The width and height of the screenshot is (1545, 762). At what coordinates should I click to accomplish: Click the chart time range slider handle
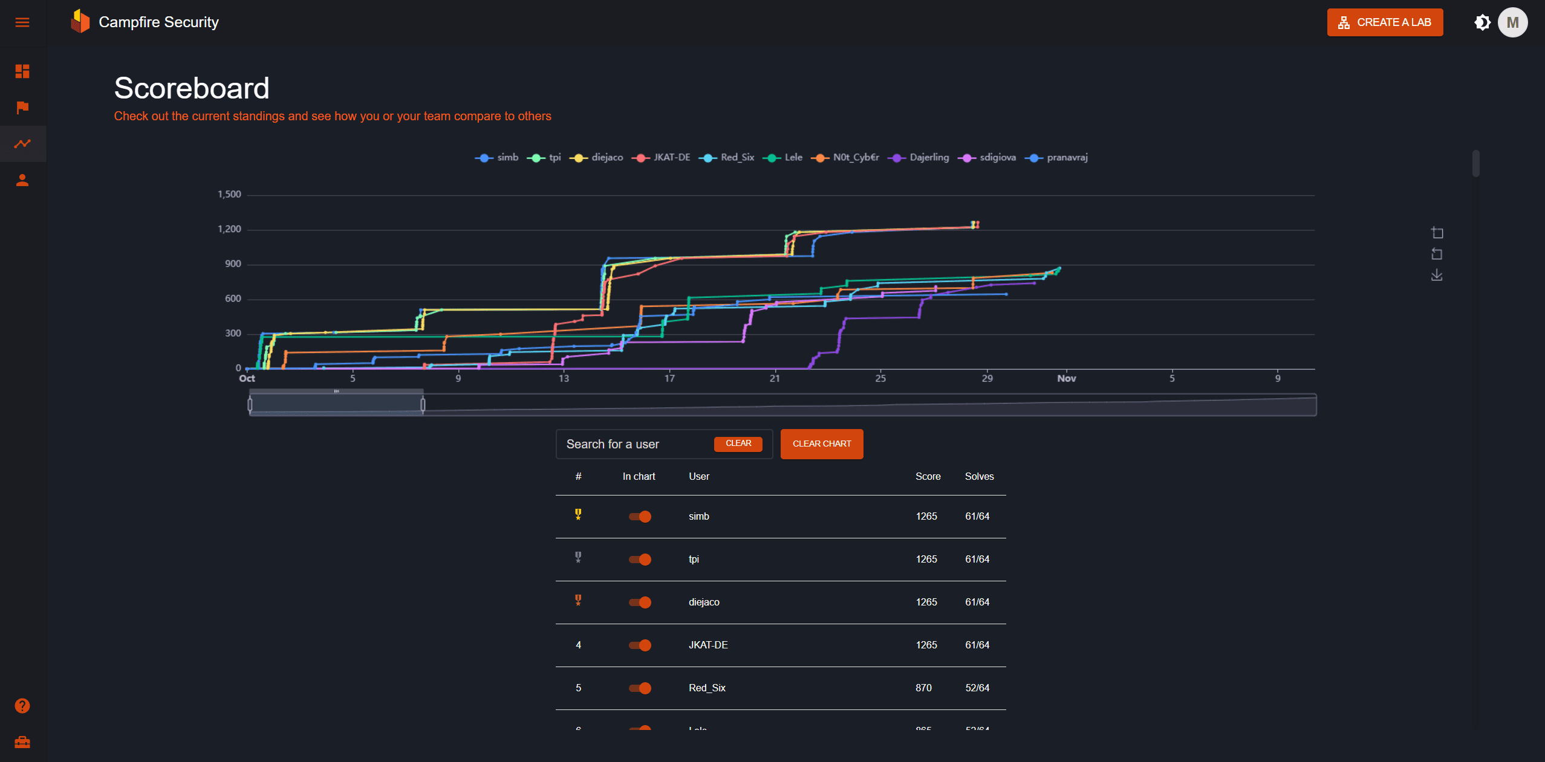coord(423,404)
